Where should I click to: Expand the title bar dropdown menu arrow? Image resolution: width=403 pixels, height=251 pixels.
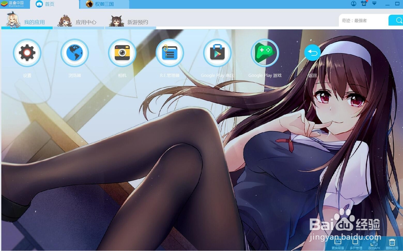tap(374, 3)
